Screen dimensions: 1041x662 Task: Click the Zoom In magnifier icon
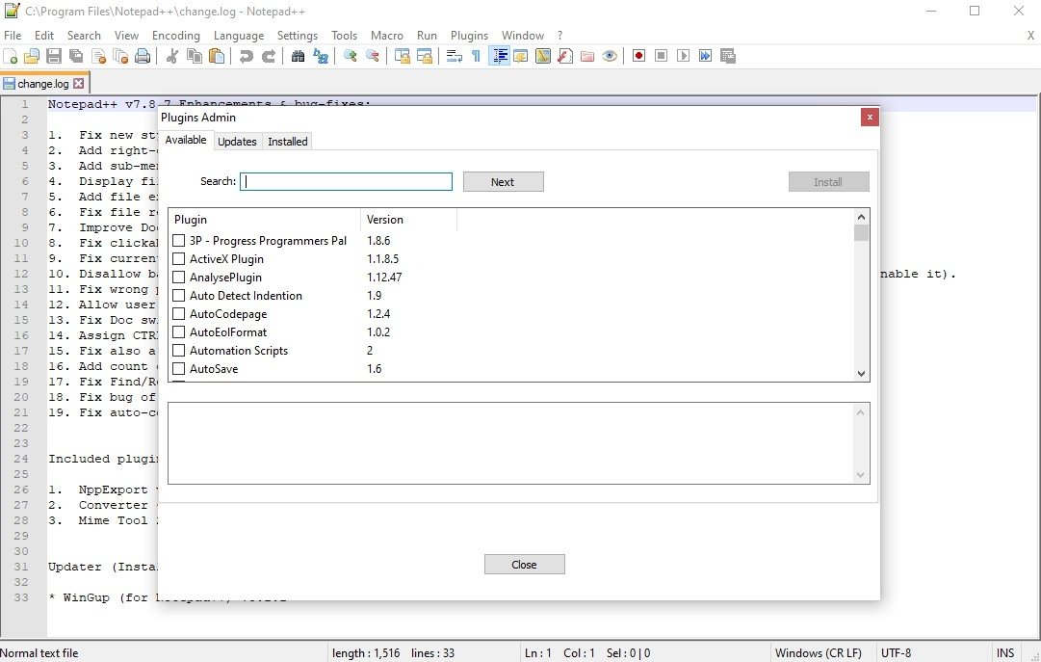pyautogui.click(x=350, y=57)
